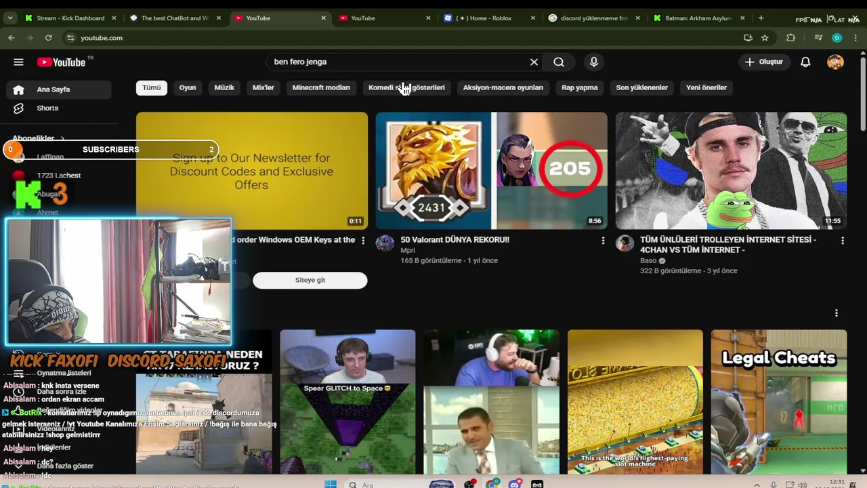Viewport: 867px width, 488px height.
Task: Bookmark this page with the star icon
Action: tap(765, 38)
